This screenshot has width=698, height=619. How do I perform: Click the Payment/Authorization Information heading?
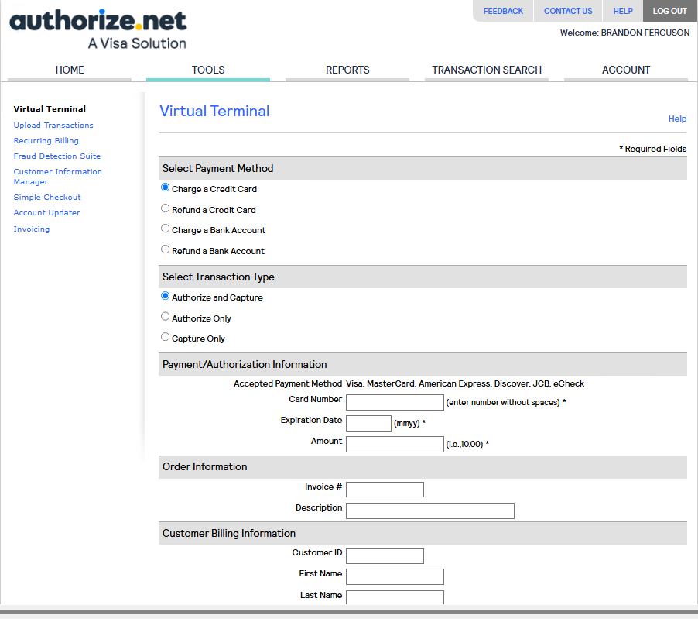[245, 365]
